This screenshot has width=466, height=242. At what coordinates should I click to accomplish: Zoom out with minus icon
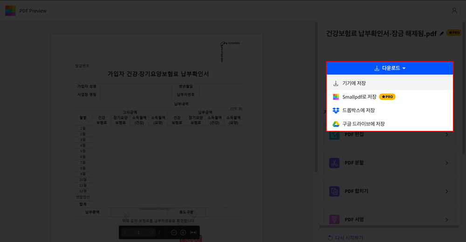(x=174, y=233)
